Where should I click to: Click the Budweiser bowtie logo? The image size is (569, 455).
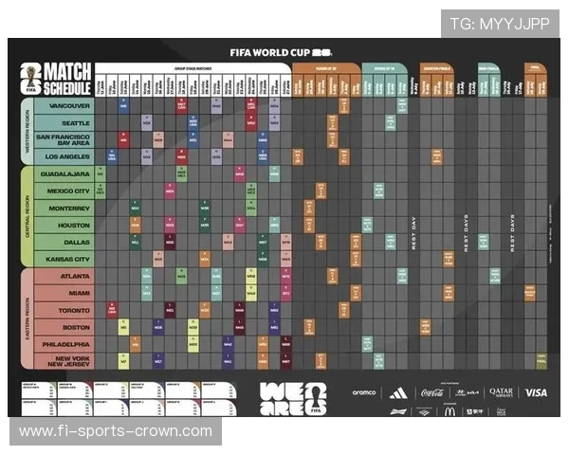[x=398, y=411]
